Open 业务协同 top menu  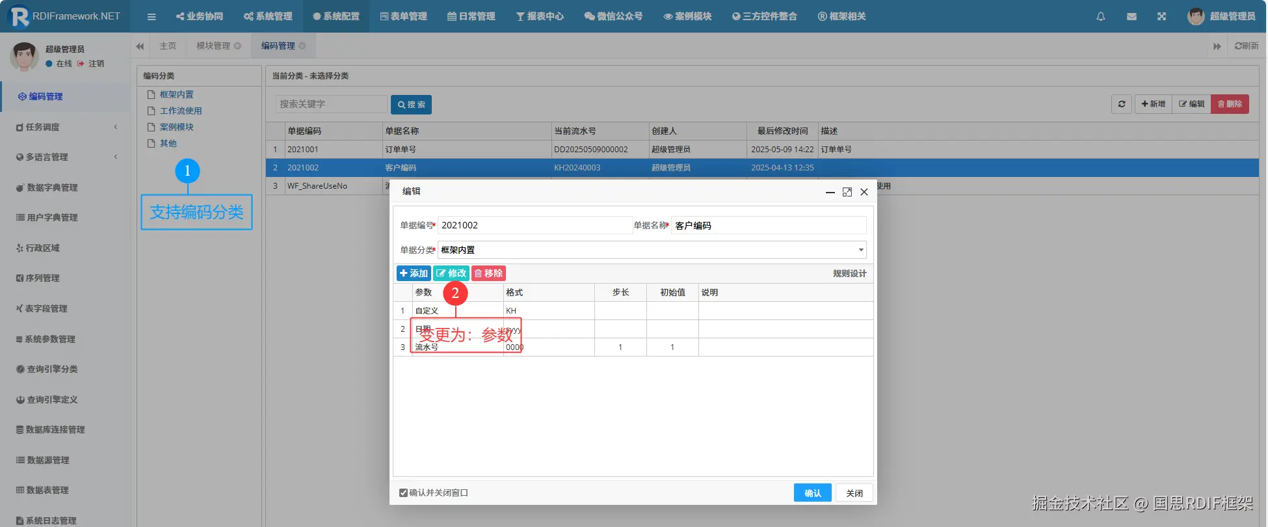point(200,16)
